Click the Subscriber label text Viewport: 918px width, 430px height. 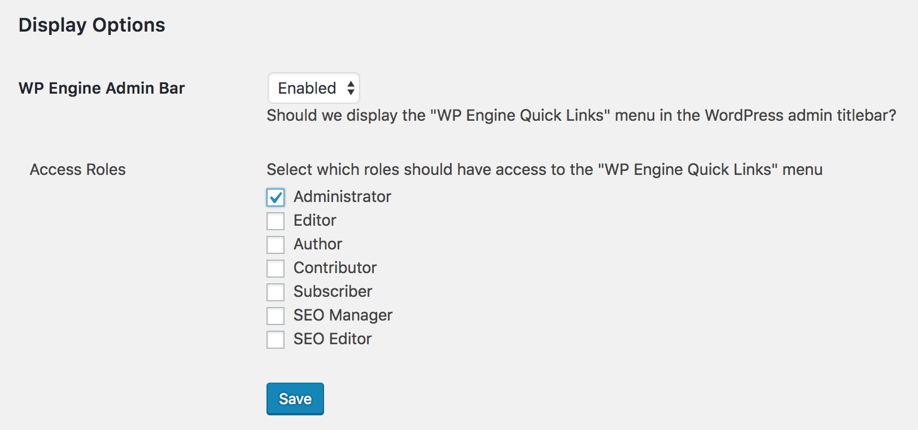point(333,291)
